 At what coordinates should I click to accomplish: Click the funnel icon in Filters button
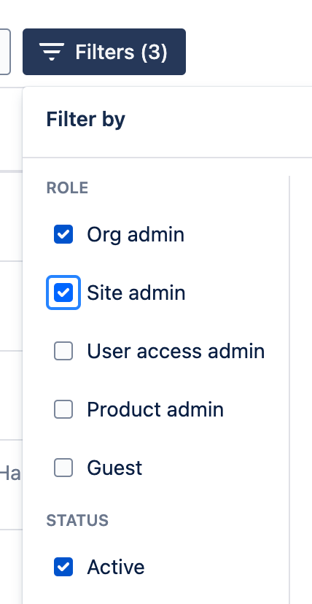point(52,52)
